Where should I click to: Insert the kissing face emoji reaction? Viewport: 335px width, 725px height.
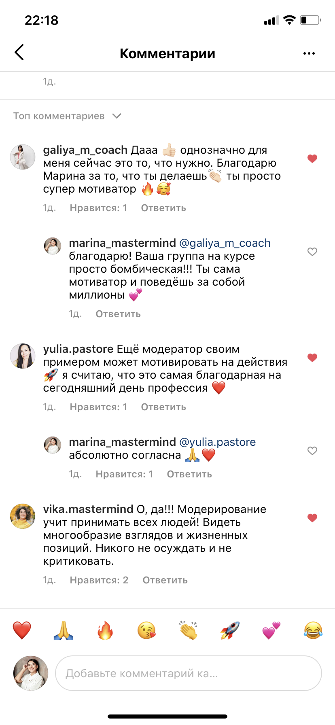click(x=146, y=630)
